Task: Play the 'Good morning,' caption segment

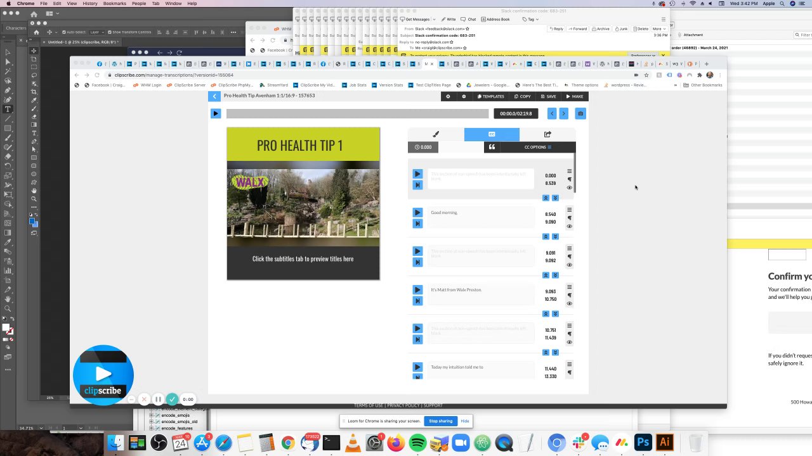Action: [417, 212]
